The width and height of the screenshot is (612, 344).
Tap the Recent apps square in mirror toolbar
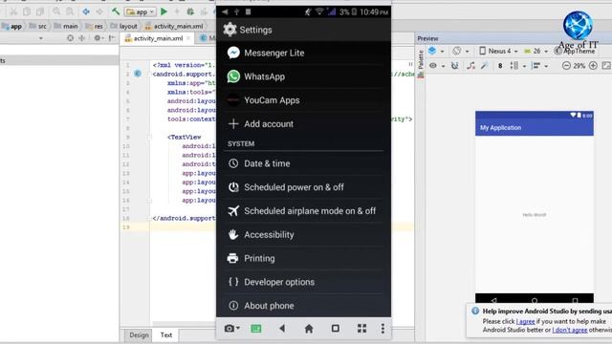tap(336, 329)
